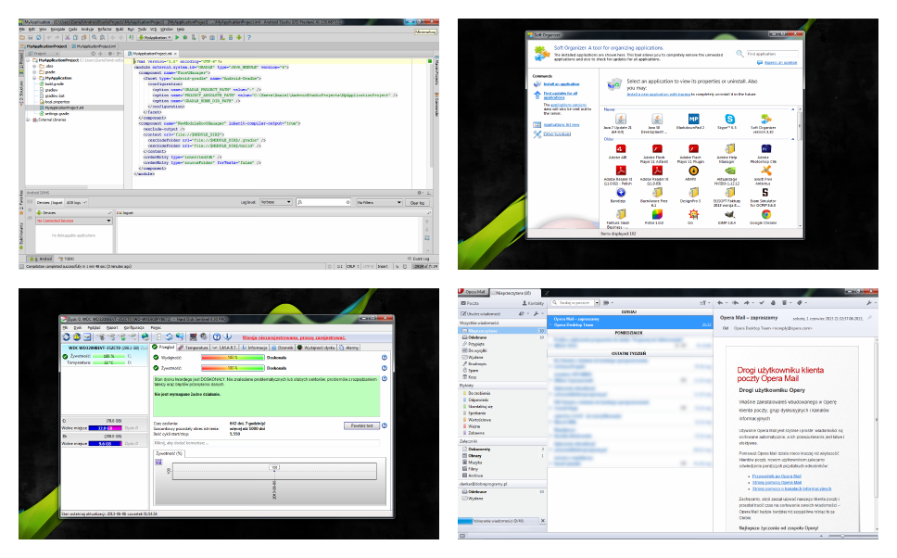The height and width of the screenshot is (558, 897).
Task: Click help icon beside the Wydajność bar
Action: pos(385,358)
